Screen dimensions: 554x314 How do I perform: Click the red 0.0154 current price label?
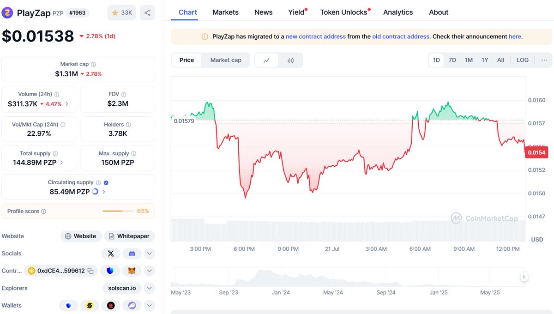tap(536, 153)
